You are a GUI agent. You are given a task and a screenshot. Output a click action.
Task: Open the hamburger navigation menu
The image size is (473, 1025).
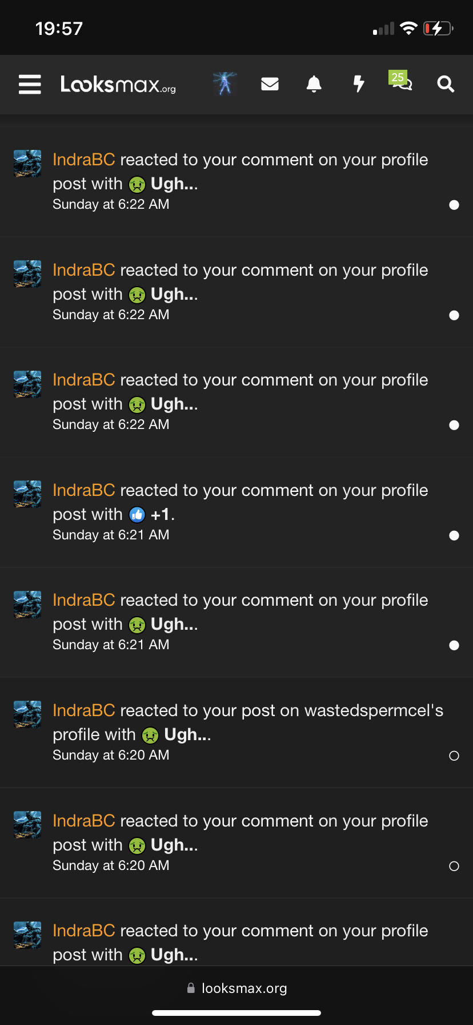[30, 84]
